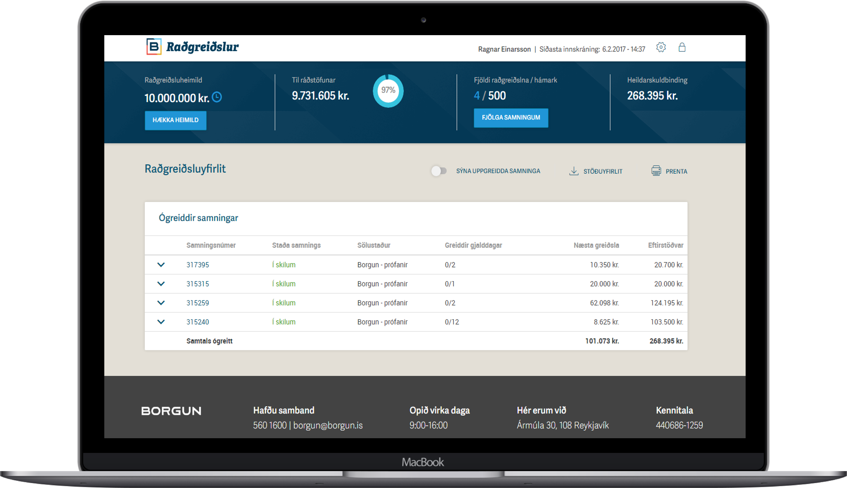847x488 pixels.
Task: Click Í skilum status in row 315315
Action: 284,284
